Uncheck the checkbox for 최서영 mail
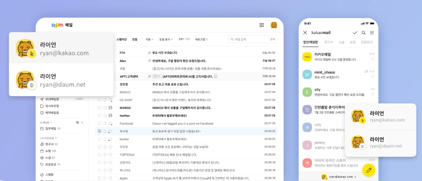 click(100, 131)
